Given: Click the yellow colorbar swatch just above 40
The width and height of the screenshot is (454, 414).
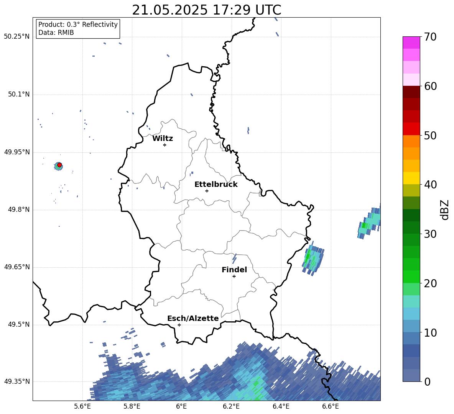Looking at the screenshot, I should pyautogui.click(x=411, y=178).
